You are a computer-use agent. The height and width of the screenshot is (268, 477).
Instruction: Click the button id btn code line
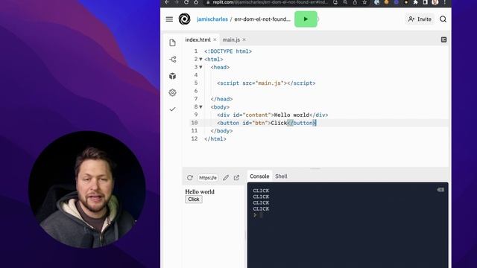[x=267, y=123]
